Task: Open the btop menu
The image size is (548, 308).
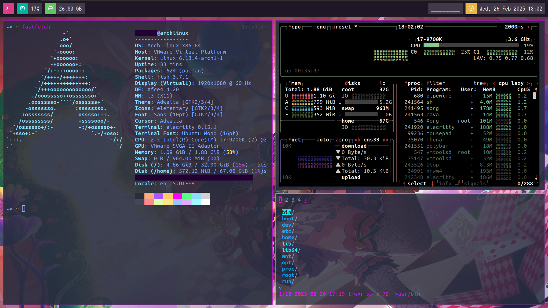Action: tap(319, 27)
